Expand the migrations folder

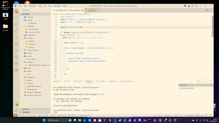[x=23, y=35]
